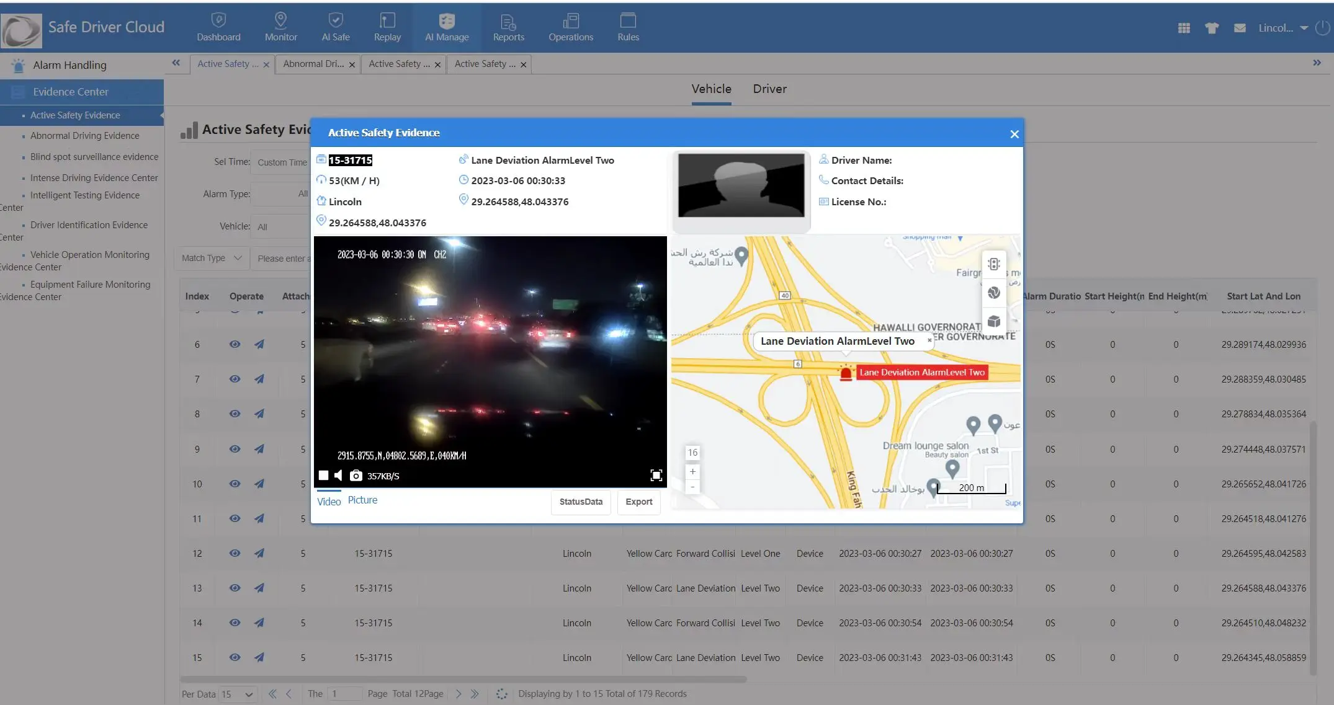Change Per Data records dropdown from 15
This screenshot has width=1334, height=705.
238,694
